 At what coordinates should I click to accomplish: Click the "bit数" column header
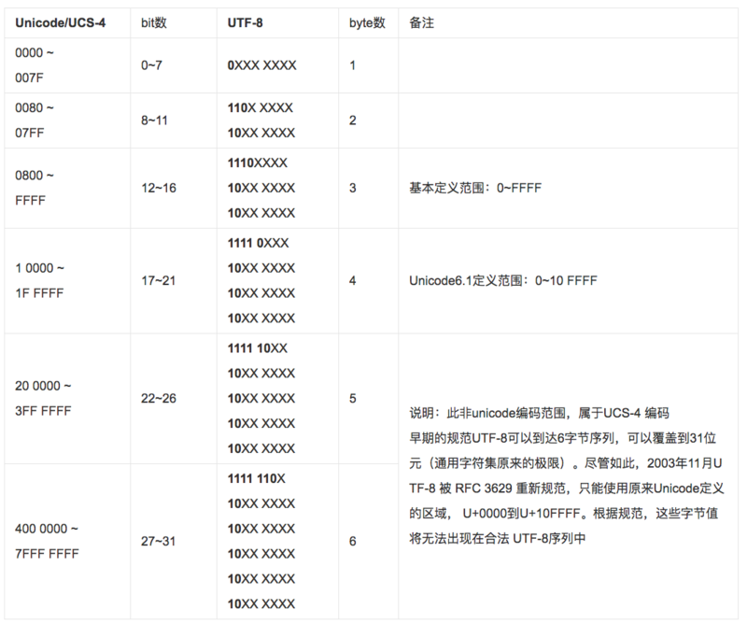[x=154, y=22]
